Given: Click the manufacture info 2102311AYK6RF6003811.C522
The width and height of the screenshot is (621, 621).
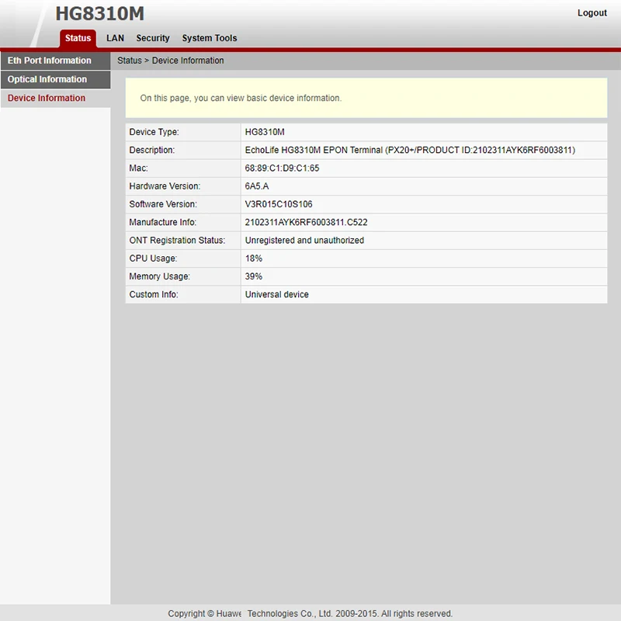Looking at the screenshot, I should pos(306,222).
